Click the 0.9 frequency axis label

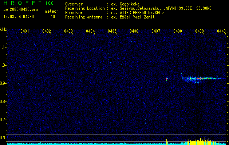[3, 83]
